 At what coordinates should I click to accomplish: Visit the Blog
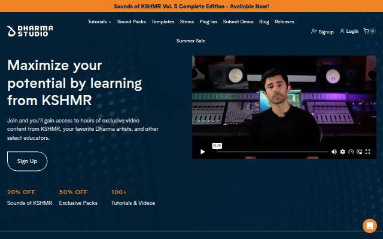264,22
